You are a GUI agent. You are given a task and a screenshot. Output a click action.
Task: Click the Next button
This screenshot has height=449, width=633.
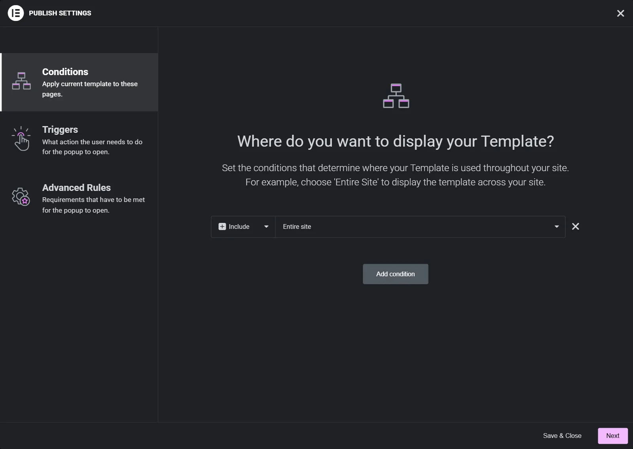click(613, 436)
